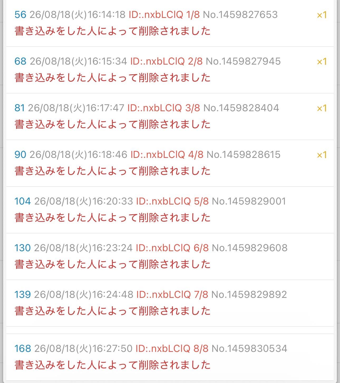Click post reference No.1459829001

tap(249, 201)
